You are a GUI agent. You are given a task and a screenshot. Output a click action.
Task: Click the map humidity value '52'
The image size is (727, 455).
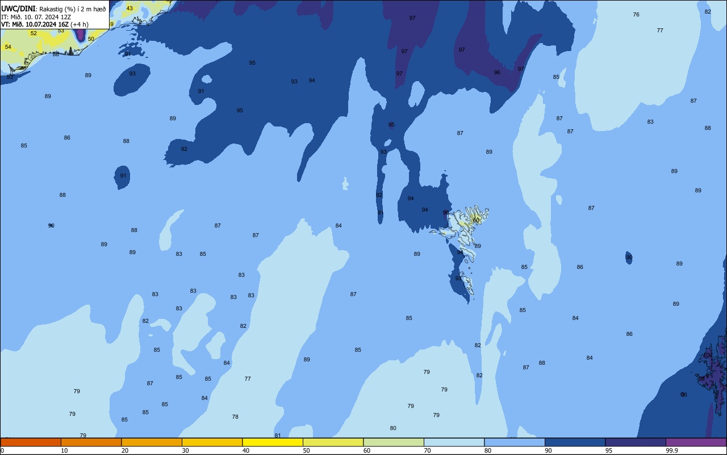click(34, 33)
